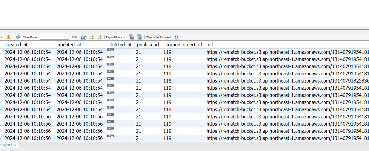The height and width of the screenshot is (151, 369).
Task: Switch to the images 3 result tab
Action: pyautogui.click(x=6, y=145)
